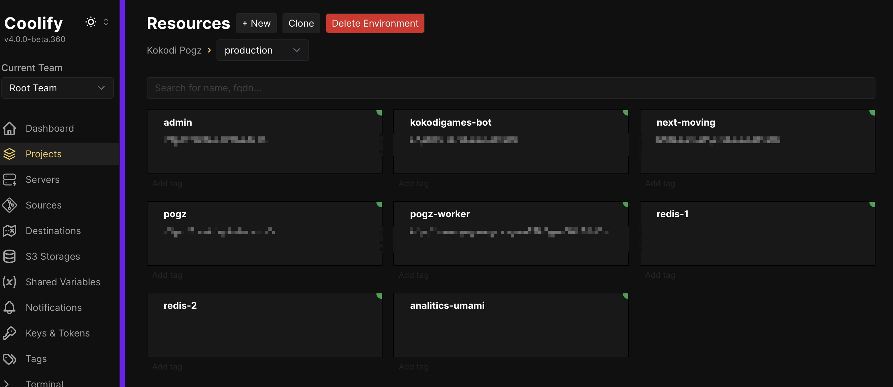Screen dimensions: 893x387
Task: Click the Sources git icon
Action: click(x=9, y=205)
